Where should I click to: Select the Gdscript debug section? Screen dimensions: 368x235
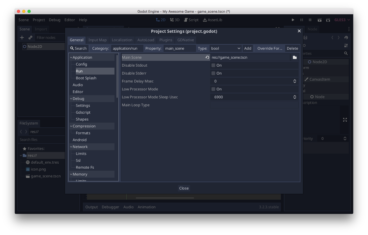coord(83,112)
